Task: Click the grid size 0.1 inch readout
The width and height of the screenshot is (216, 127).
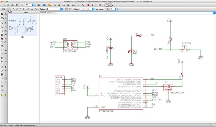Action: pyautogui.click(x=47, y=13)
